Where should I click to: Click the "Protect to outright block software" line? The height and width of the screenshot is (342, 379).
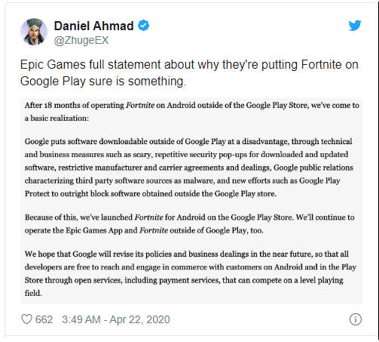[x=151, y=194]
